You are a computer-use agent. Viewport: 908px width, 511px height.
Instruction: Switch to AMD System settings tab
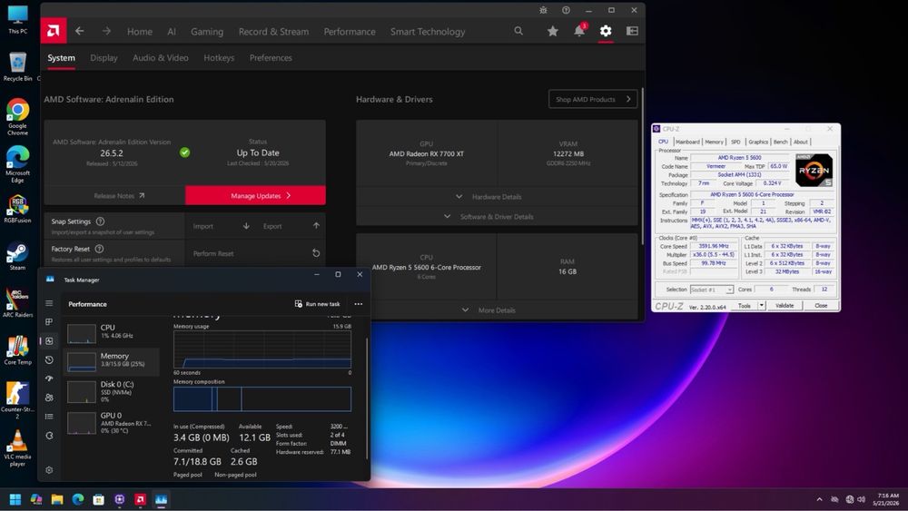click(x=62, y=58)
